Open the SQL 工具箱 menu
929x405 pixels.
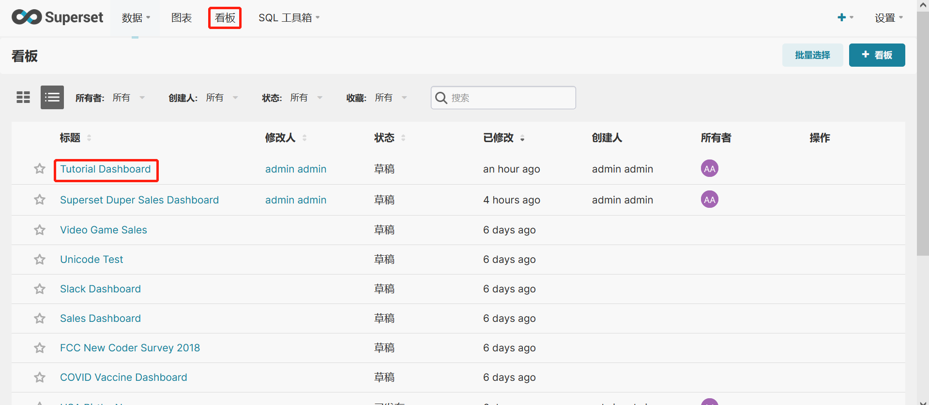[x=289, y=18]
